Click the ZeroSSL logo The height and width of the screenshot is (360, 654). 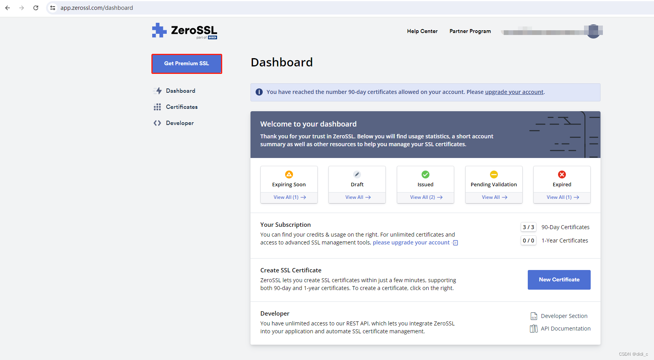click(x=184, y=31)
